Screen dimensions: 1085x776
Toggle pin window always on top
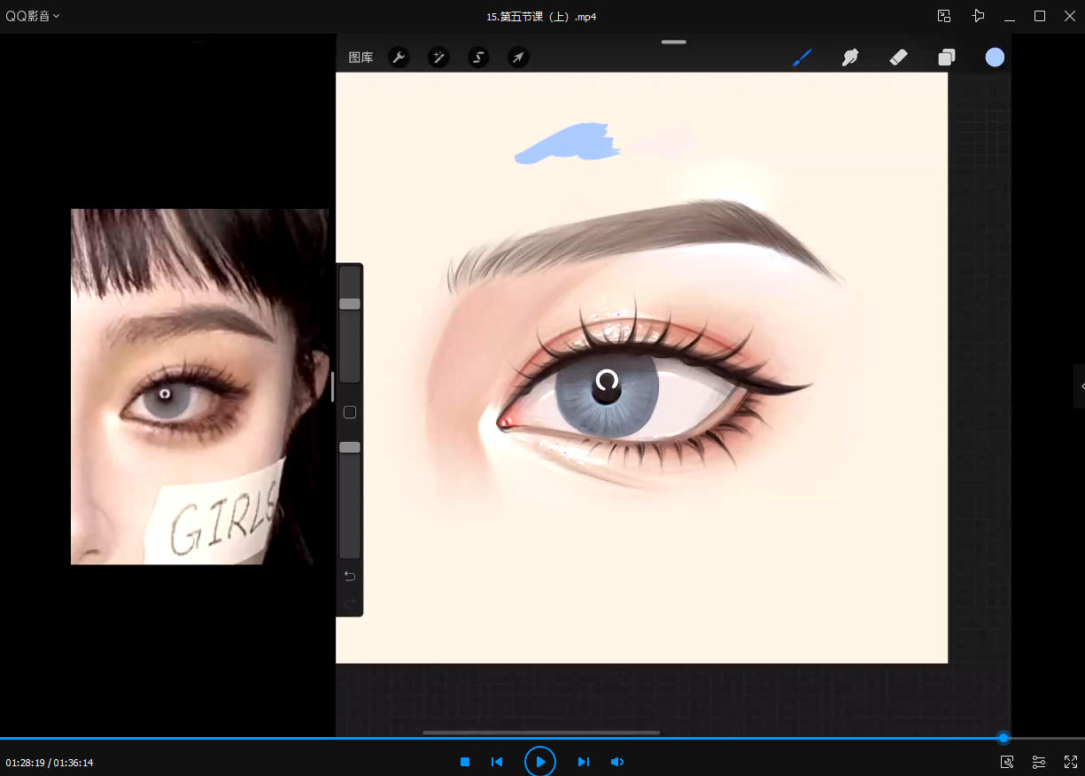pyautogui.click(x=978, y=16)
